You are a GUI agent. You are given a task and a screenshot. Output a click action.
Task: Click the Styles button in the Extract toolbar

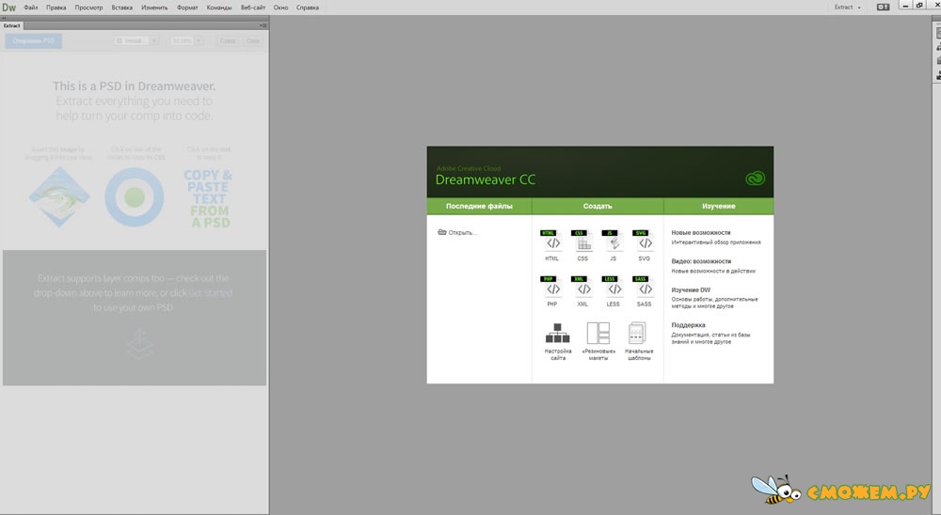coord(228,40)
